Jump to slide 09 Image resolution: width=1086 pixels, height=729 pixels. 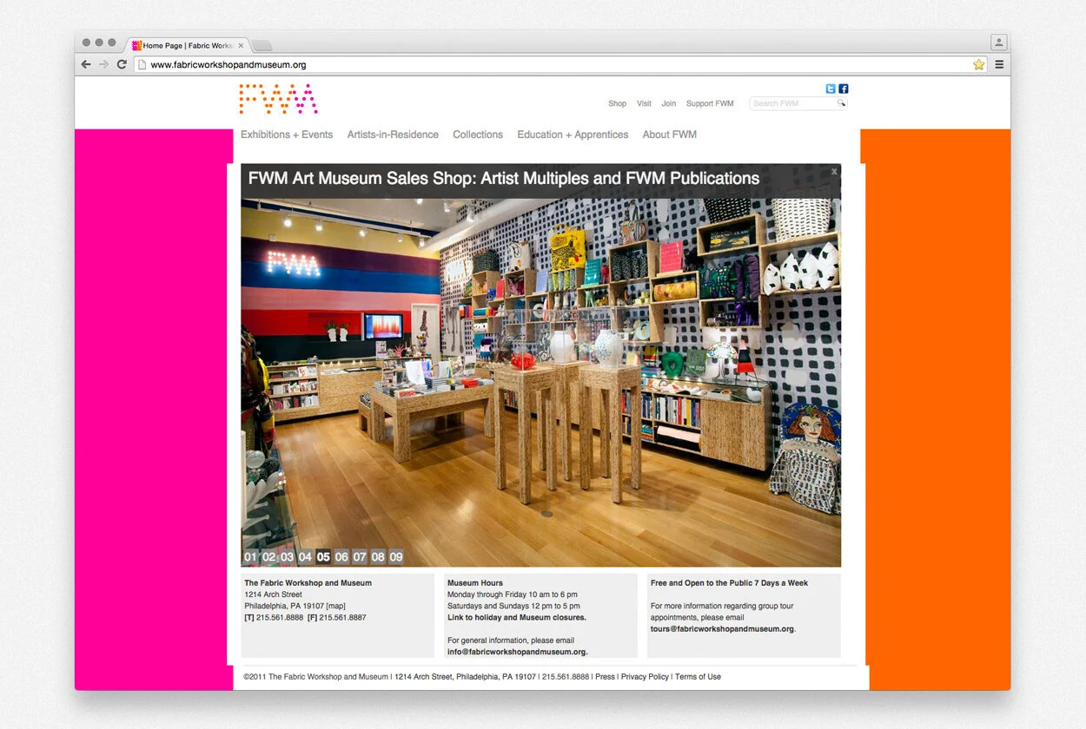396,557
